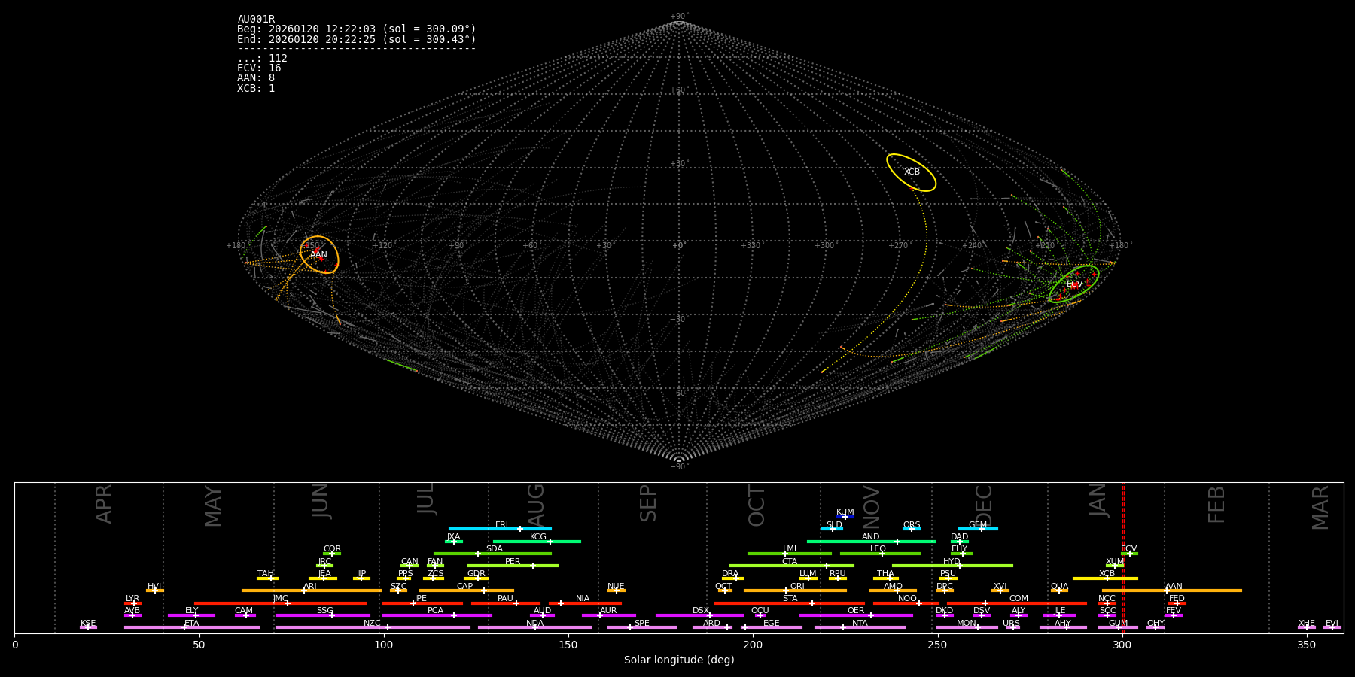Select the SDA shower bar
The height and width of the screenshot is (677, 1355).
tap(492, 554)
